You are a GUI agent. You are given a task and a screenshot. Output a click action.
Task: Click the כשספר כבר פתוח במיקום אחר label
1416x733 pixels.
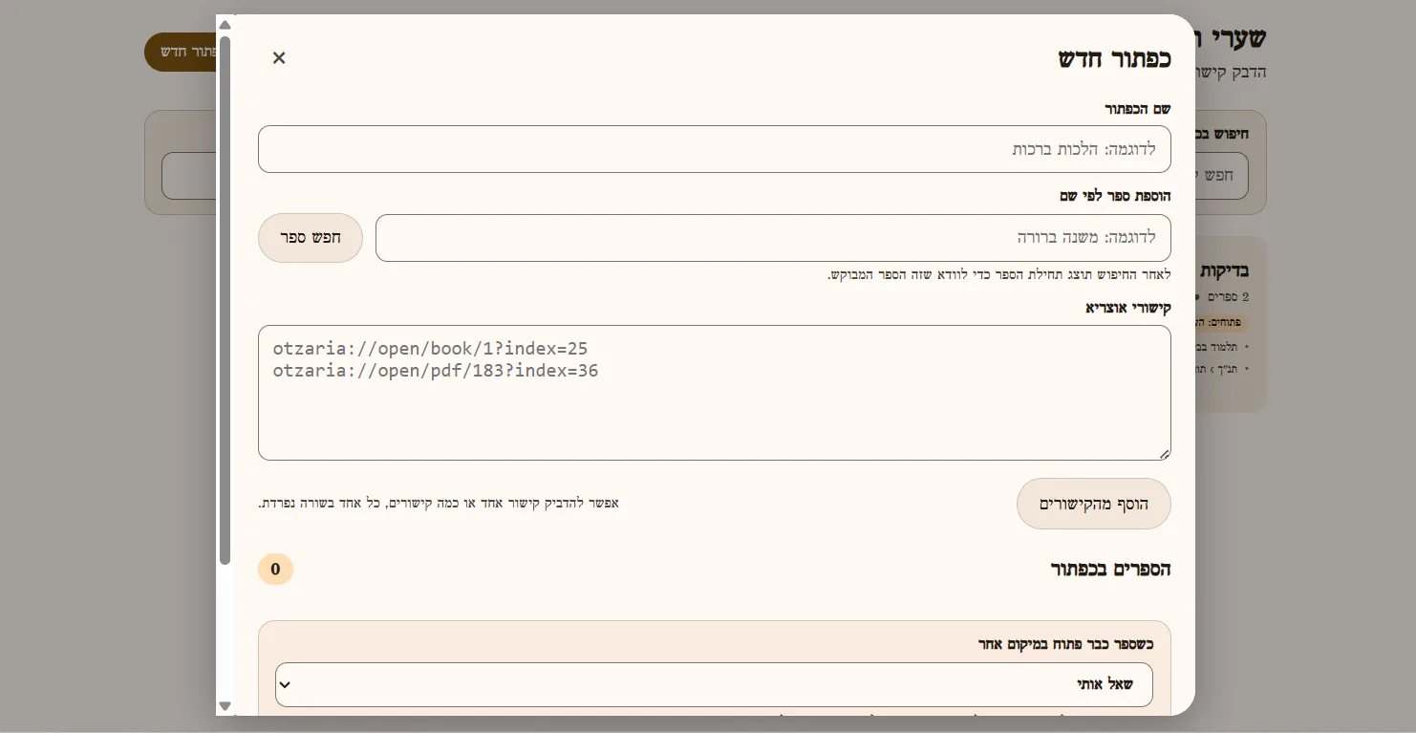[1065, 644]
